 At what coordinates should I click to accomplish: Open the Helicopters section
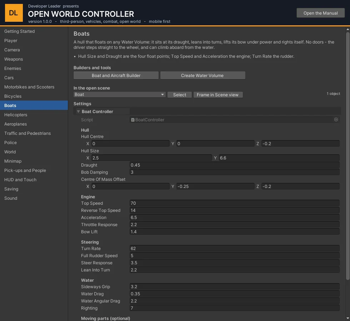[x=34, y=115]
